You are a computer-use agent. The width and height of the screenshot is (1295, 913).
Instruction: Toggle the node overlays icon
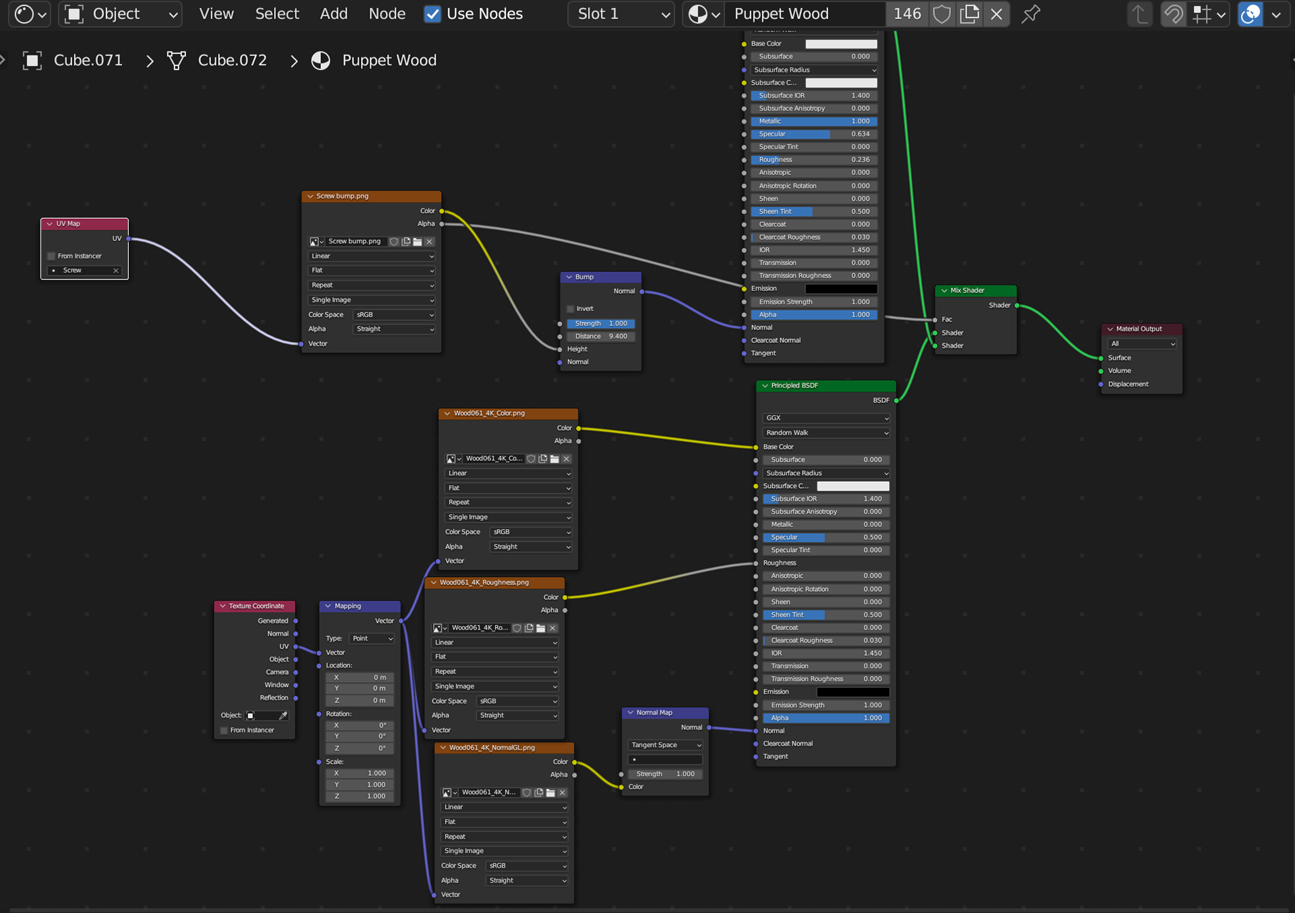[x=1250, y=13]
